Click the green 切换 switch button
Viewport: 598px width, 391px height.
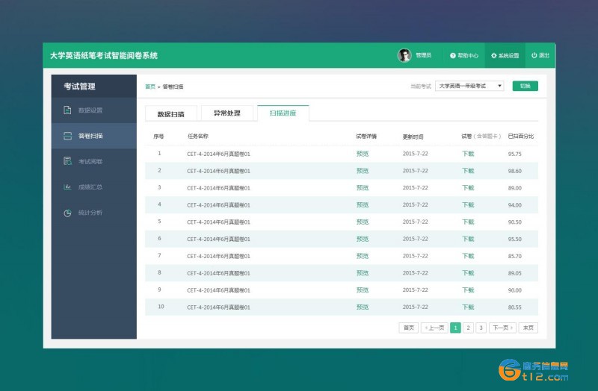point(525,86)
